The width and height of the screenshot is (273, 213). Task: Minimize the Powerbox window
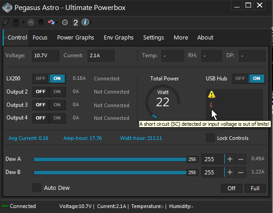coord(237,5)
